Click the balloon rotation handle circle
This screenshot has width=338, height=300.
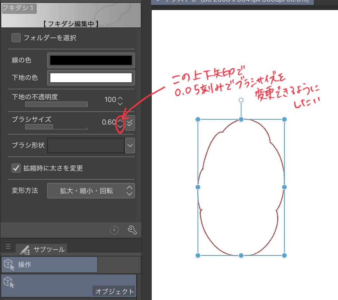pos(241,100)
